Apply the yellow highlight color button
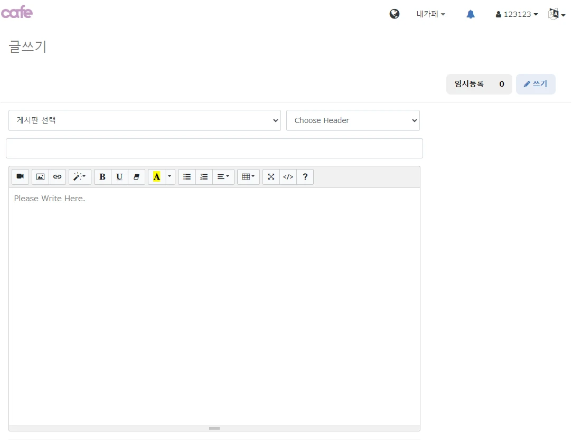The width and height of the screenshot is (572, 442). click(x=156, y=177)
